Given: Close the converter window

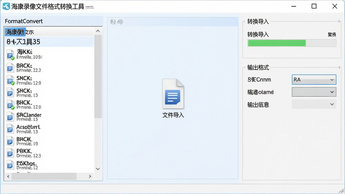Looking at the screenshot, I should (335, 6).
